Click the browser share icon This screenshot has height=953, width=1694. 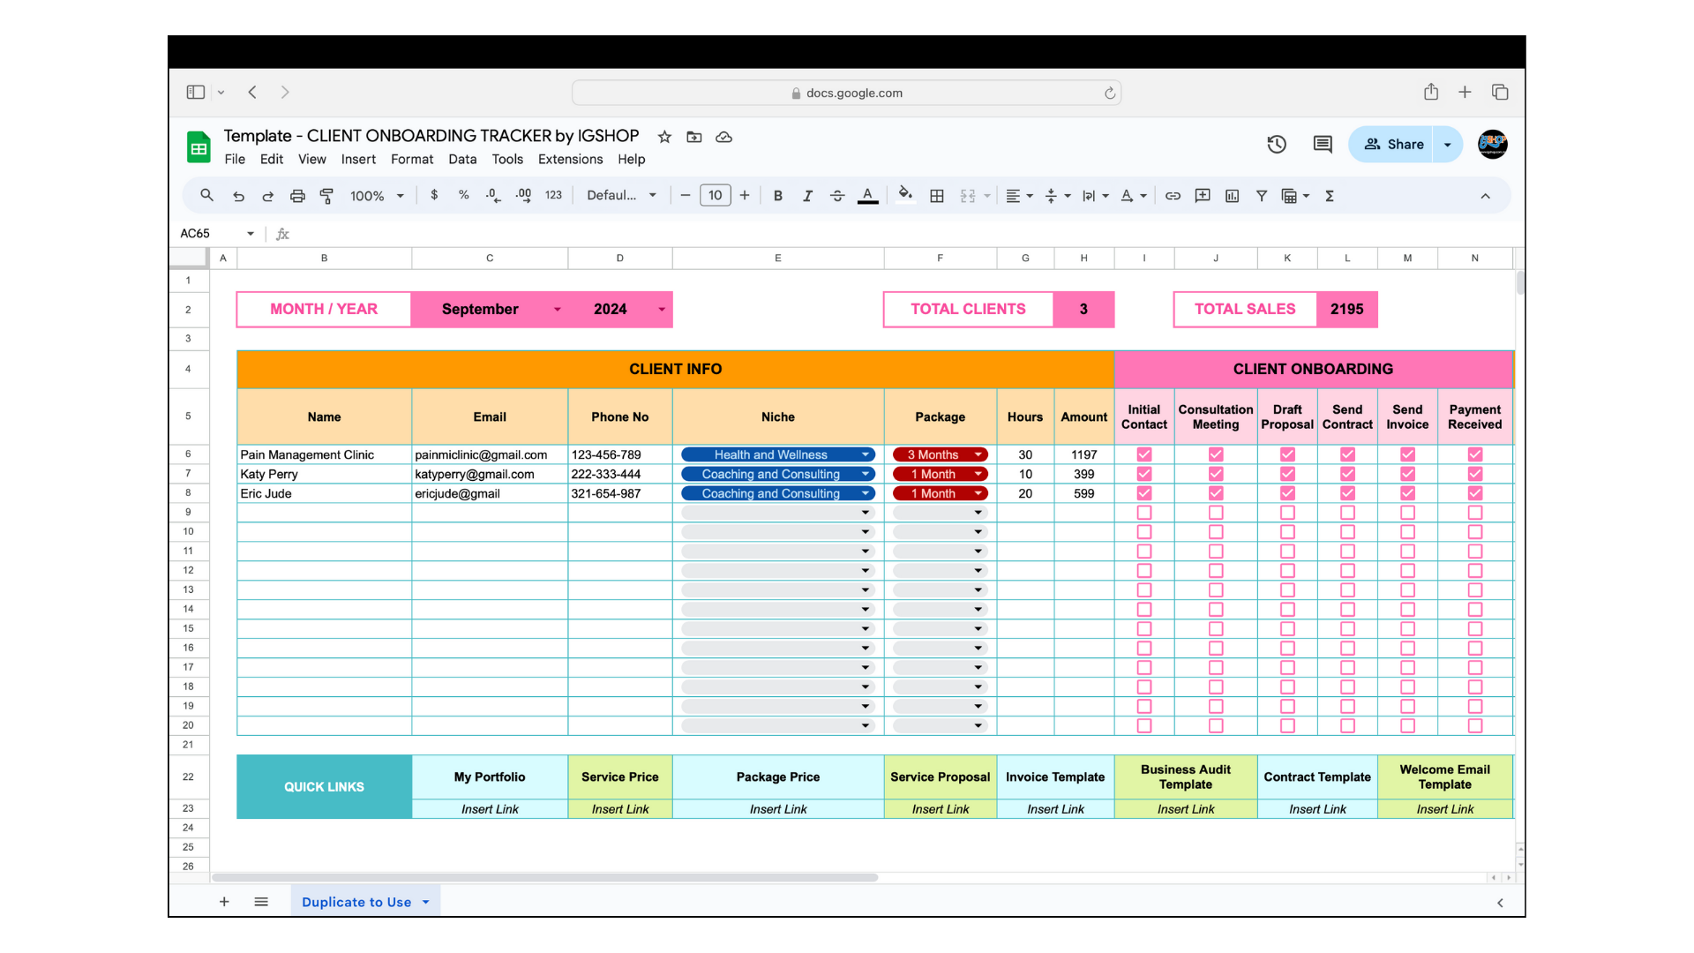[1431, 92]
